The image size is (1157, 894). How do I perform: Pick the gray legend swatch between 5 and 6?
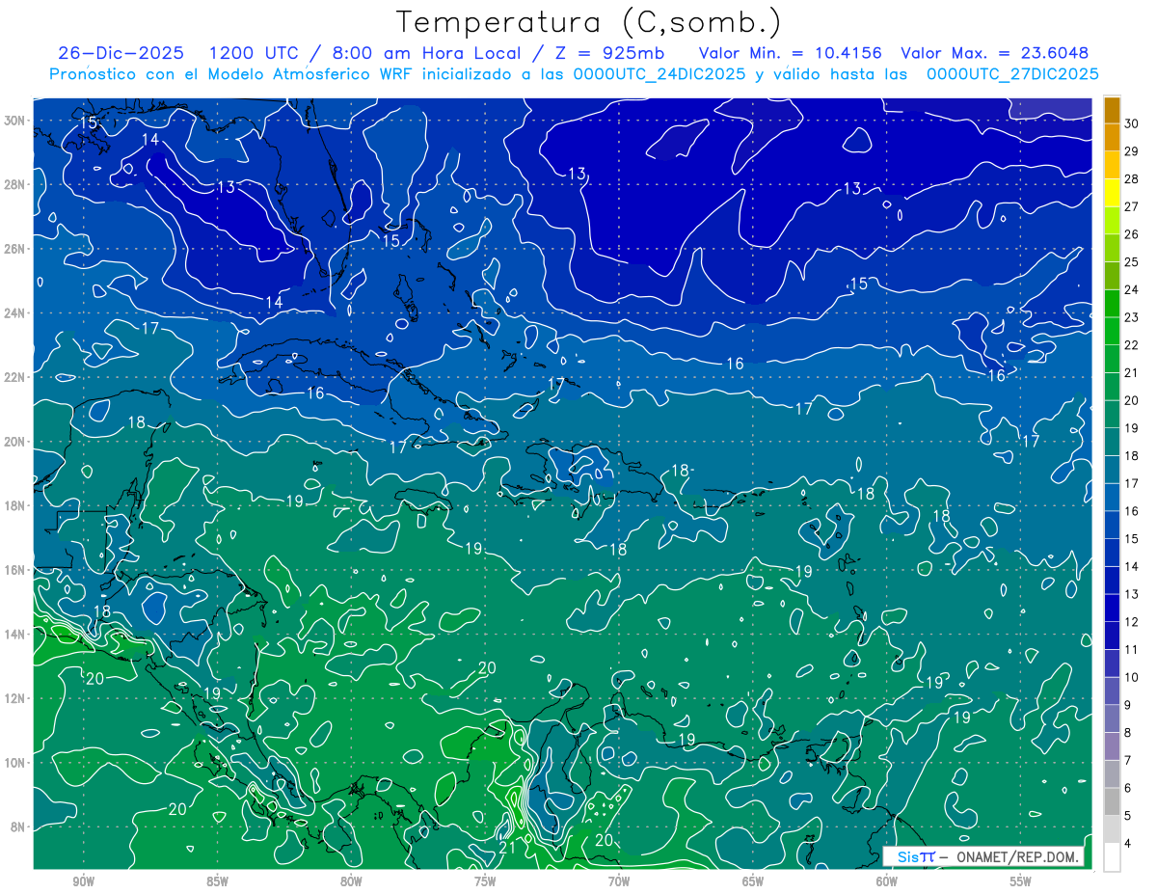[x=1113, y=801]
